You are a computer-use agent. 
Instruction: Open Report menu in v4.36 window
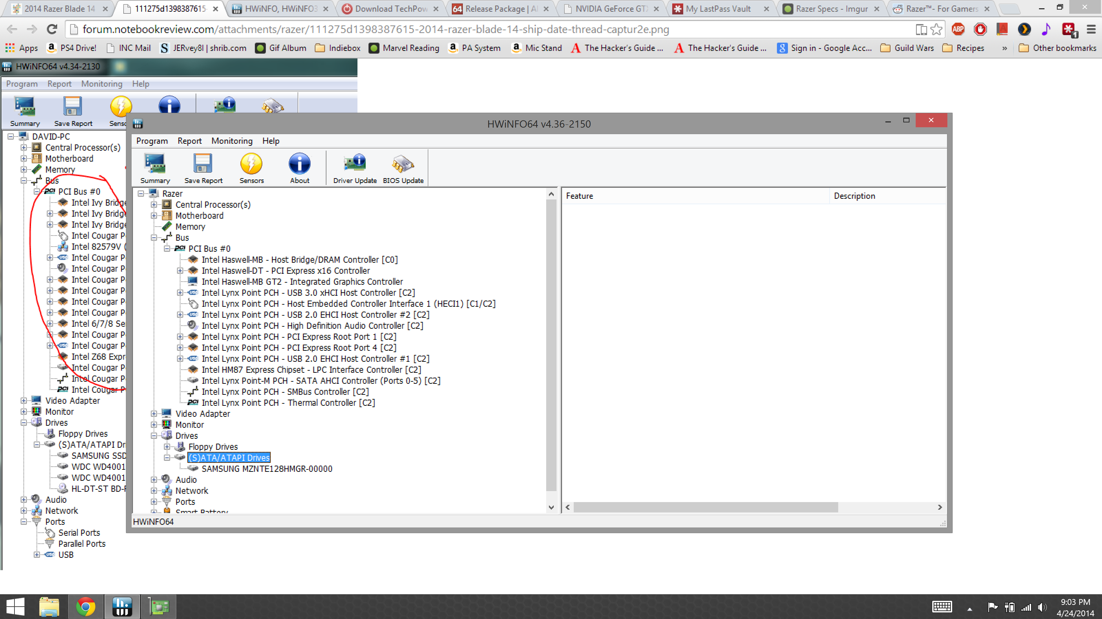(189, 141)
